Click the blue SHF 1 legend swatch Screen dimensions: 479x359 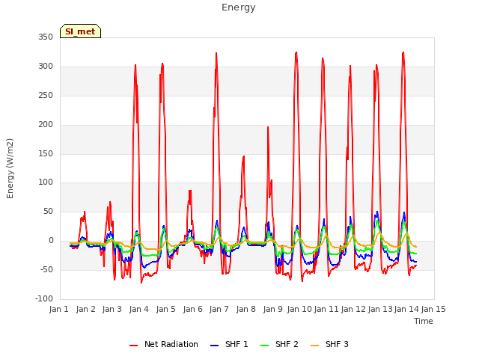[x=215, y=346]
